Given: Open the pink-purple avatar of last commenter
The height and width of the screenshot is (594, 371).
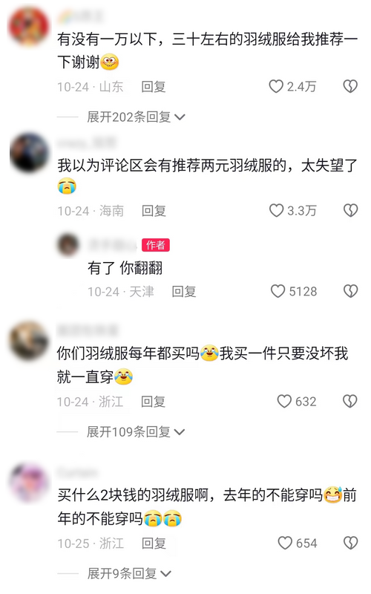Looking at the screenshot, I should (x=29, y=483).
